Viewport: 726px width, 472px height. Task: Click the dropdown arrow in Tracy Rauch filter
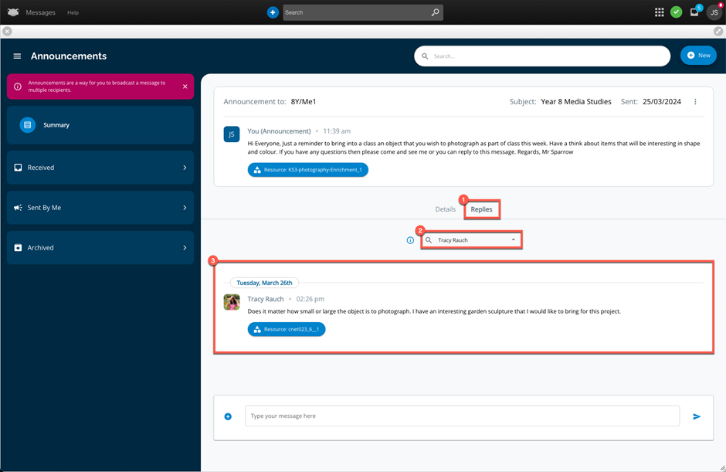point(513,240)
